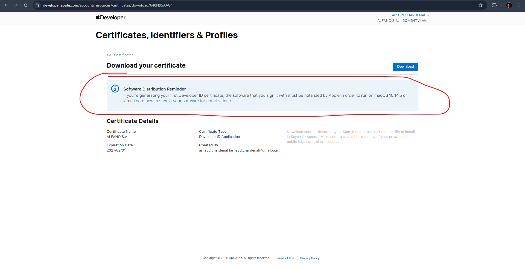The image size is (525, 269).
Task: Click the Download your certificate heading
Action: (x=146, y=65)
